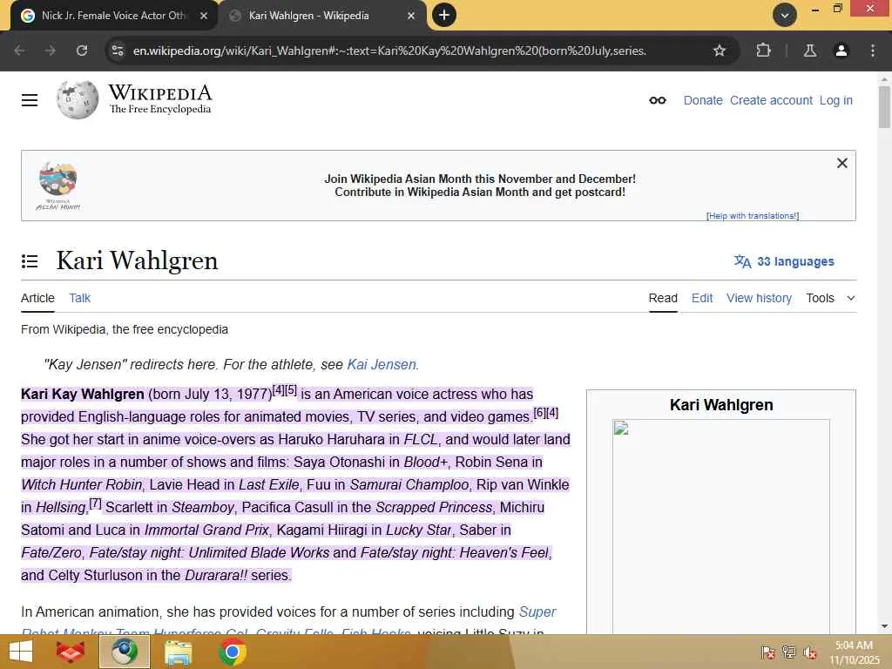This screenshot has height=669, width=892.
Task: Select the Edit tab
Action: tap(702, 298)
